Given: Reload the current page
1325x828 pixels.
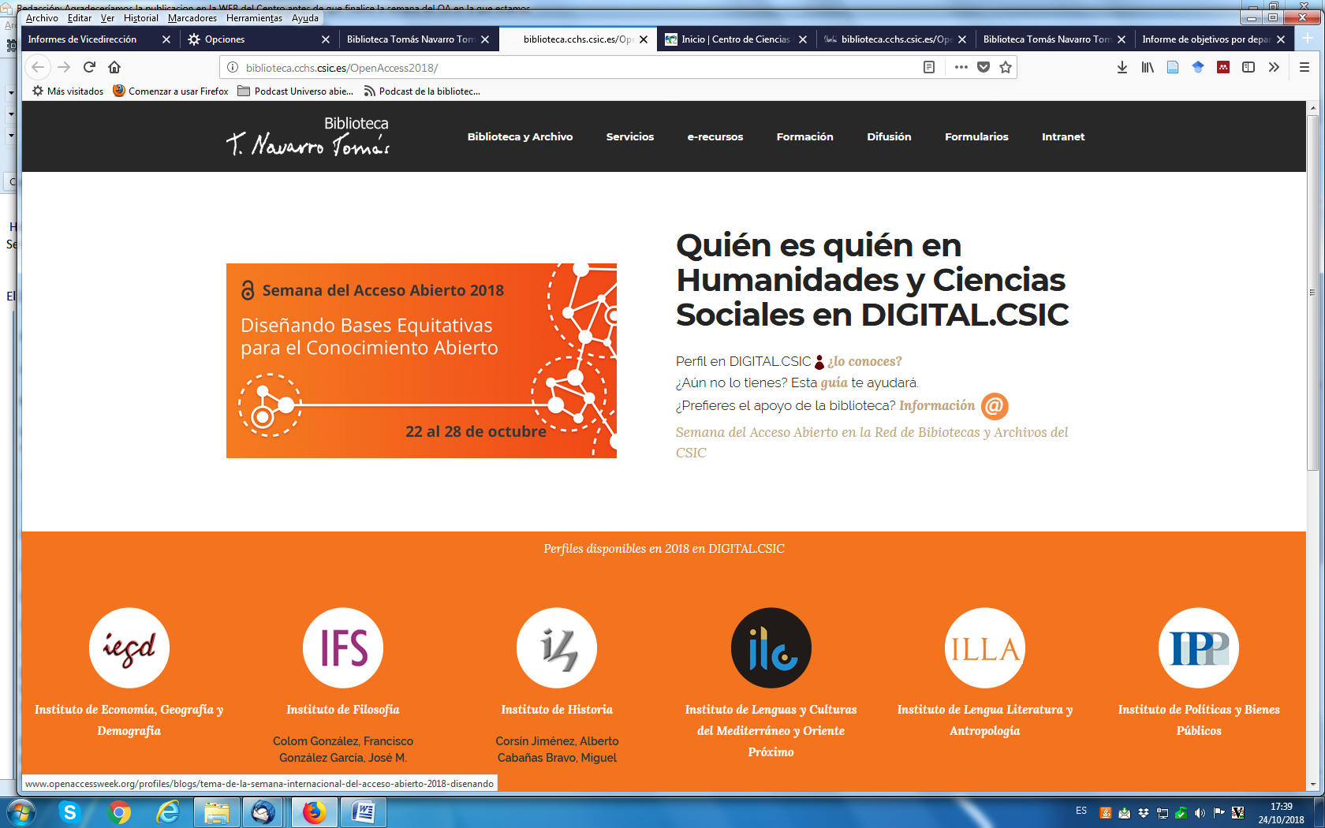Looking at the screenshot, I should point(88,67).
